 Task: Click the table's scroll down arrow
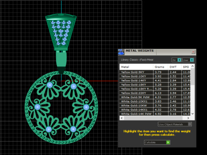click(193, 114)
